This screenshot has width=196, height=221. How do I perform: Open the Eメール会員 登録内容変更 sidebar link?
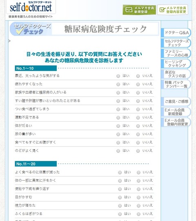click(x=176, y=122)
